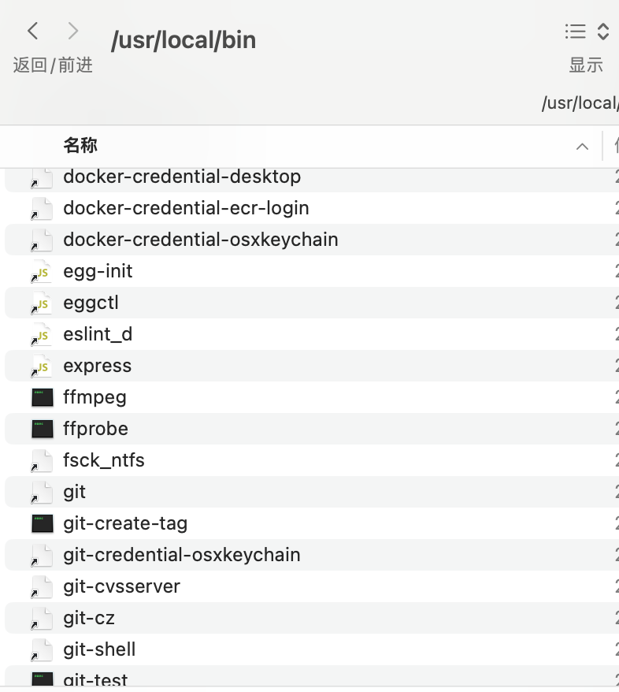Click the ffmpeg executable icon
Screen dimensions: 619x692
click(42, 397)
